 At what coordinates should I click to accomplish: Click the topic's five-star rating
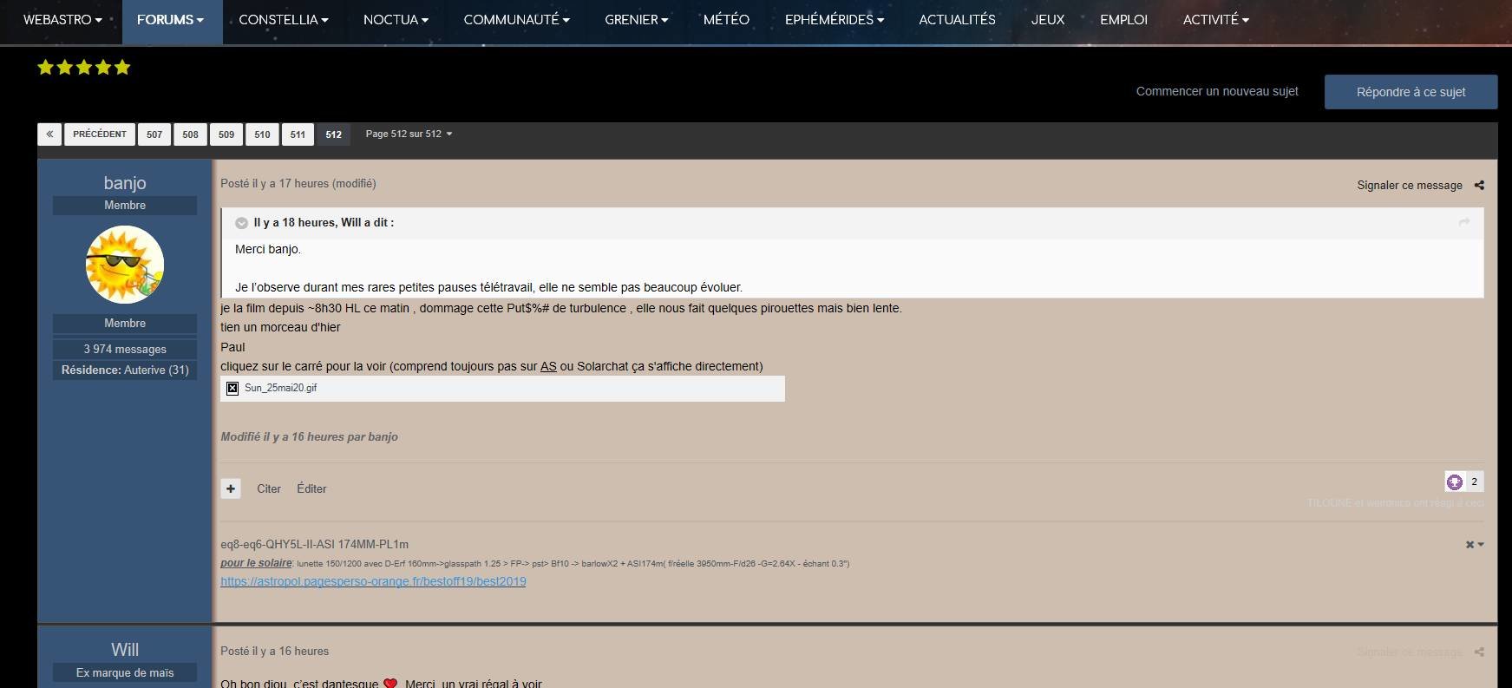pyautogui.click(x=84, y=67)
